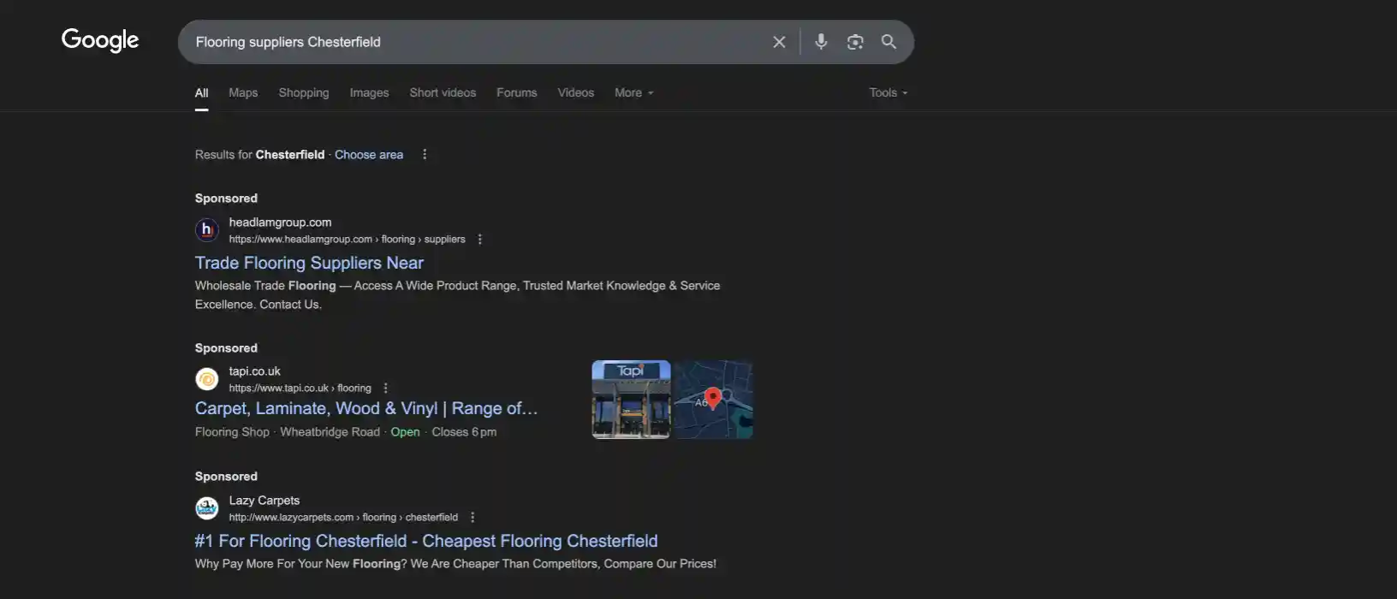
Task: Open the Tapi storefront photo thumbnail
Action: (631, 400)
